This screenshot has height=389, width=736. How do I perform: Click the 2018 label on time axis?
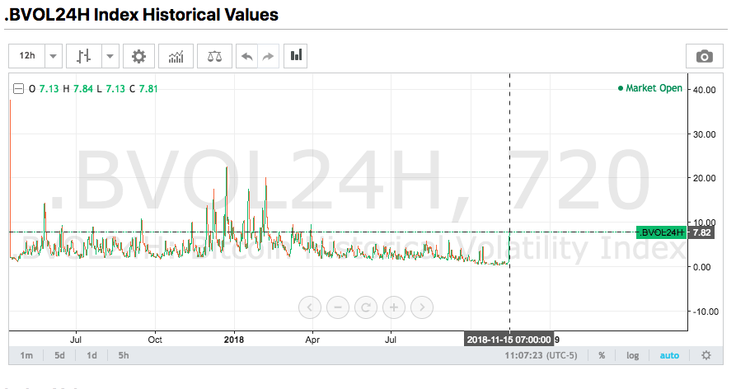pyautogui.click(x=234, y=340)
